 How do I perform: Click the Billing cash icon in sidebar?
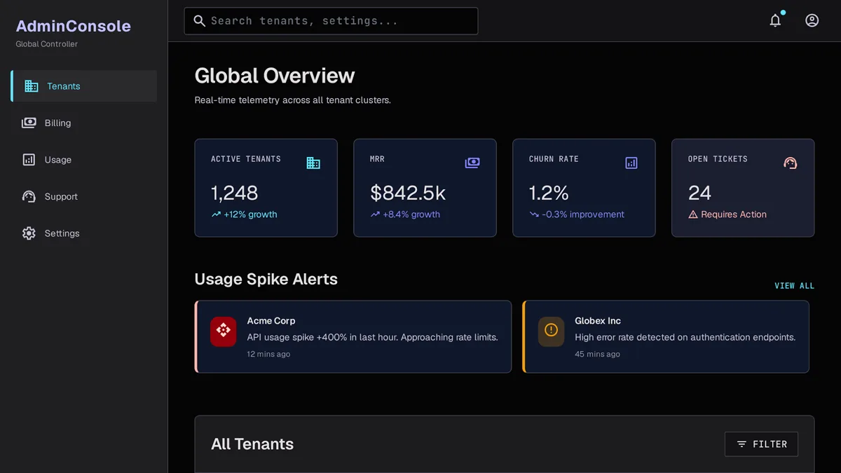click(29, 123)
